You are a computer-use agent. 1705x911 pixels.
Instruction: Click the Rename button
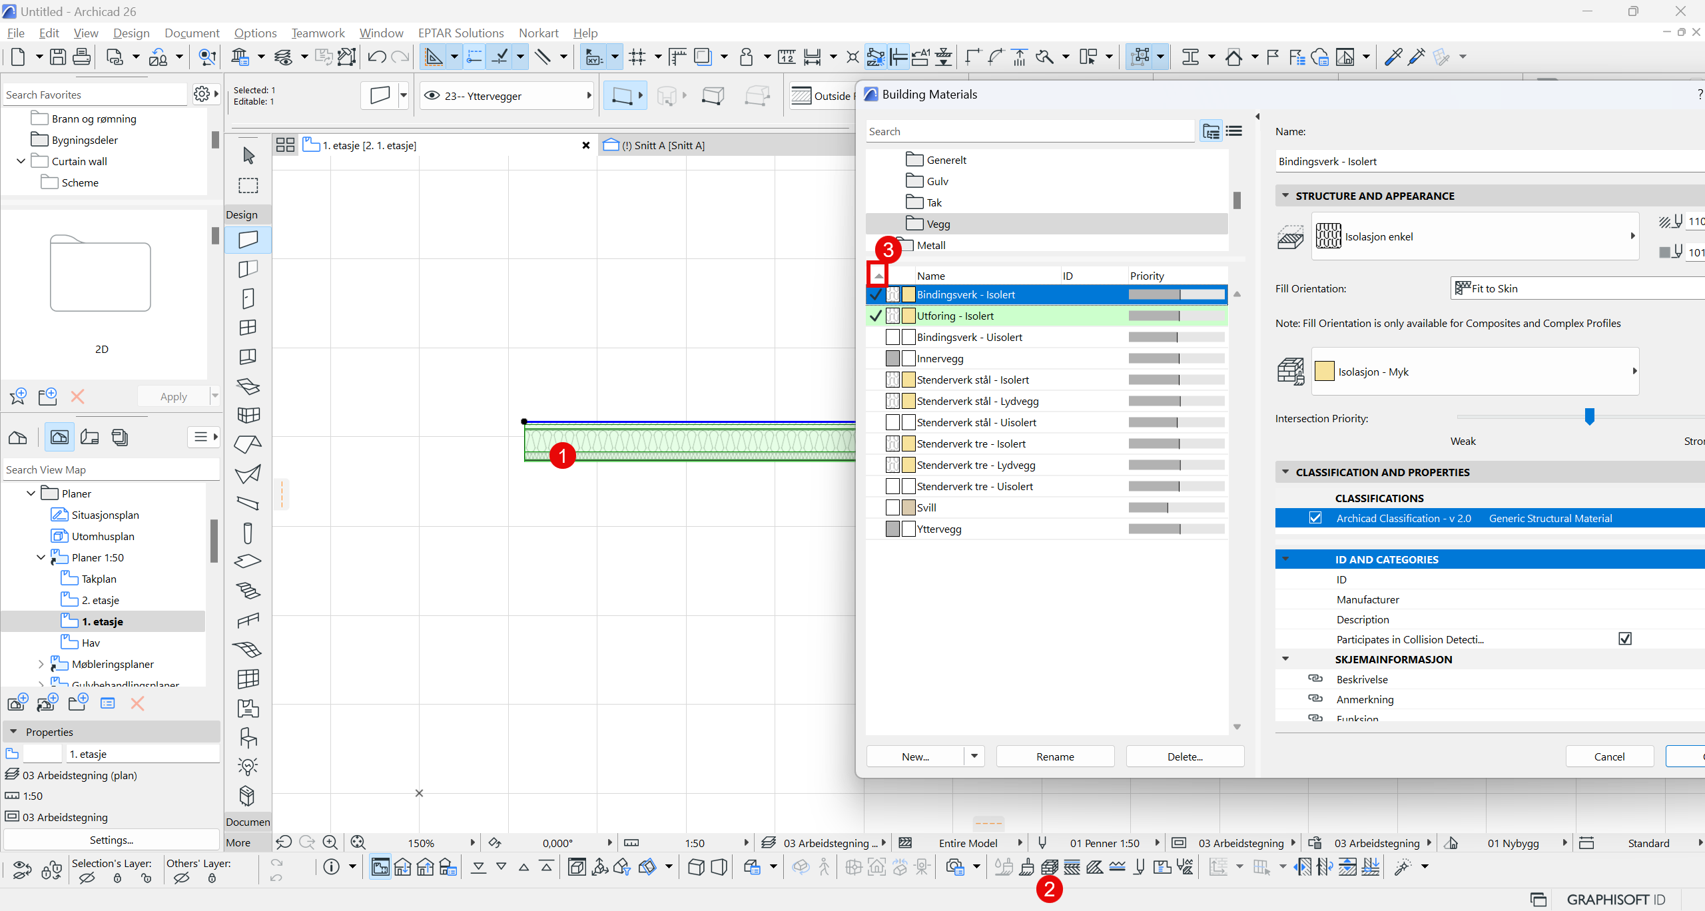pyautogui.click(x=1055, y=757)
